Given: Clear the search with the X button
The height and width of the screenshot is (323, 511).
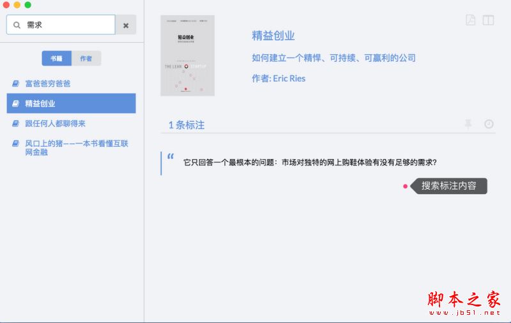Looking at the screenshot, I should [x=126, y=25].
